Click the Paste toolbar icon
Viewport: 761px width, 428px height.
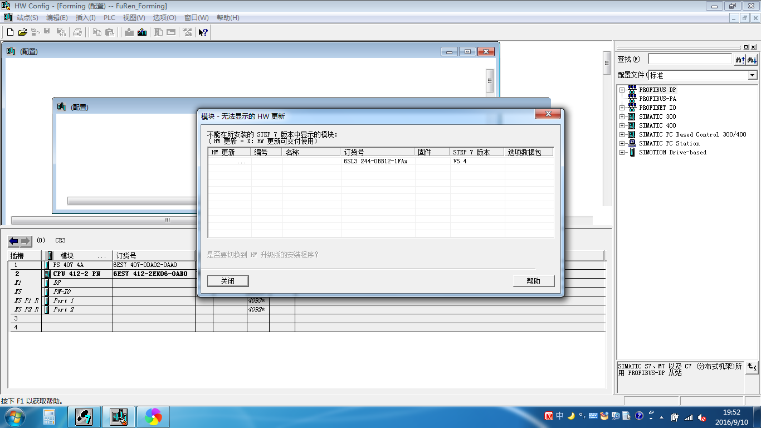pyautogui.click(x=110, y=32)
